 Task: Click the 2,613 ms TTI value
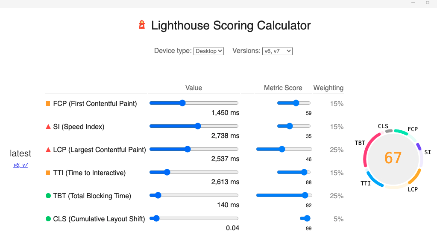225,182
